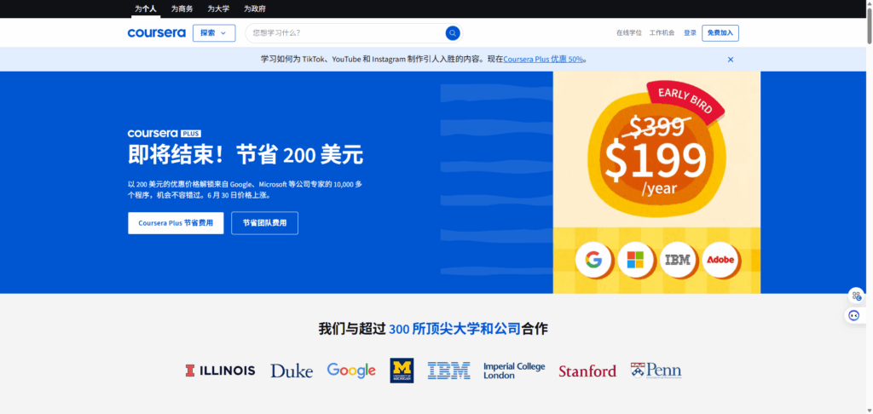Click the Google logo circle in the hero image
Image resolution: width=873 pixels, height=414 pixels.
(x=593, y=260)
